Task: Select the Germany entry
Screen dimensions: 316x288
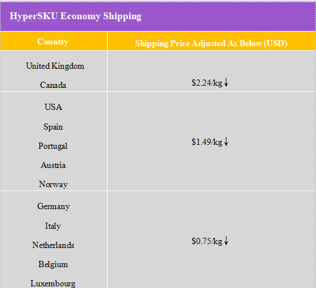Action: tap(54, 206)
